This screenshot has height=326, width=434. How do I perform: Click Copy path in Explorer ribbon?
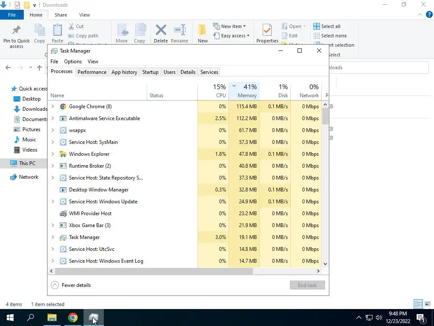pos(83,36)
